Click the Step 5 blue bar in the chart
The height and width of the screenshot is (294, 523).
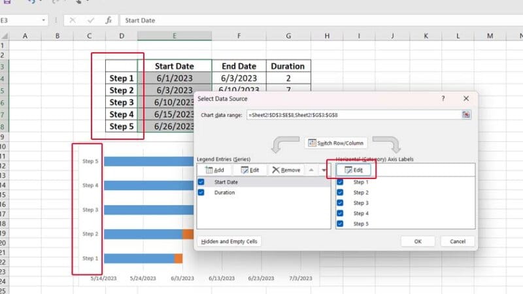pyautogui.click(x=148, y=161)
